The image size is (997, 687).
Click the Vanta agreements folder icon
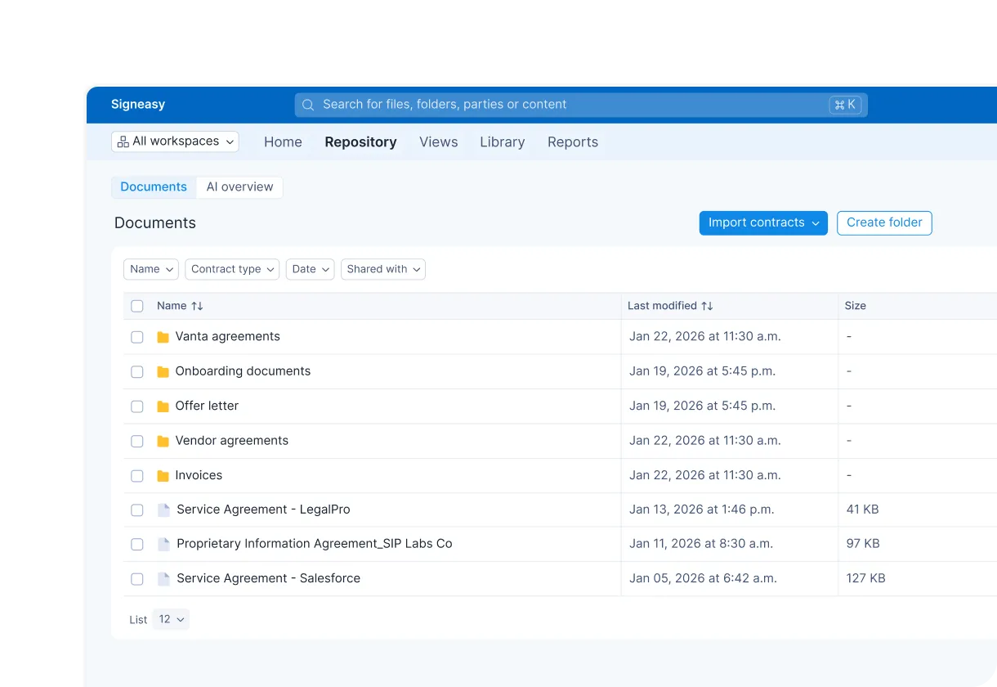coord(163,337)
